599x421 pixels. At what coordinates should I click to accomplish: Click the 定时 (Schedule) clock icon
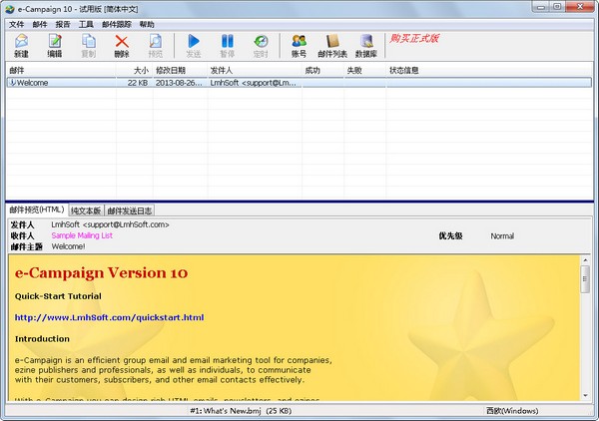tap(261, 46)
